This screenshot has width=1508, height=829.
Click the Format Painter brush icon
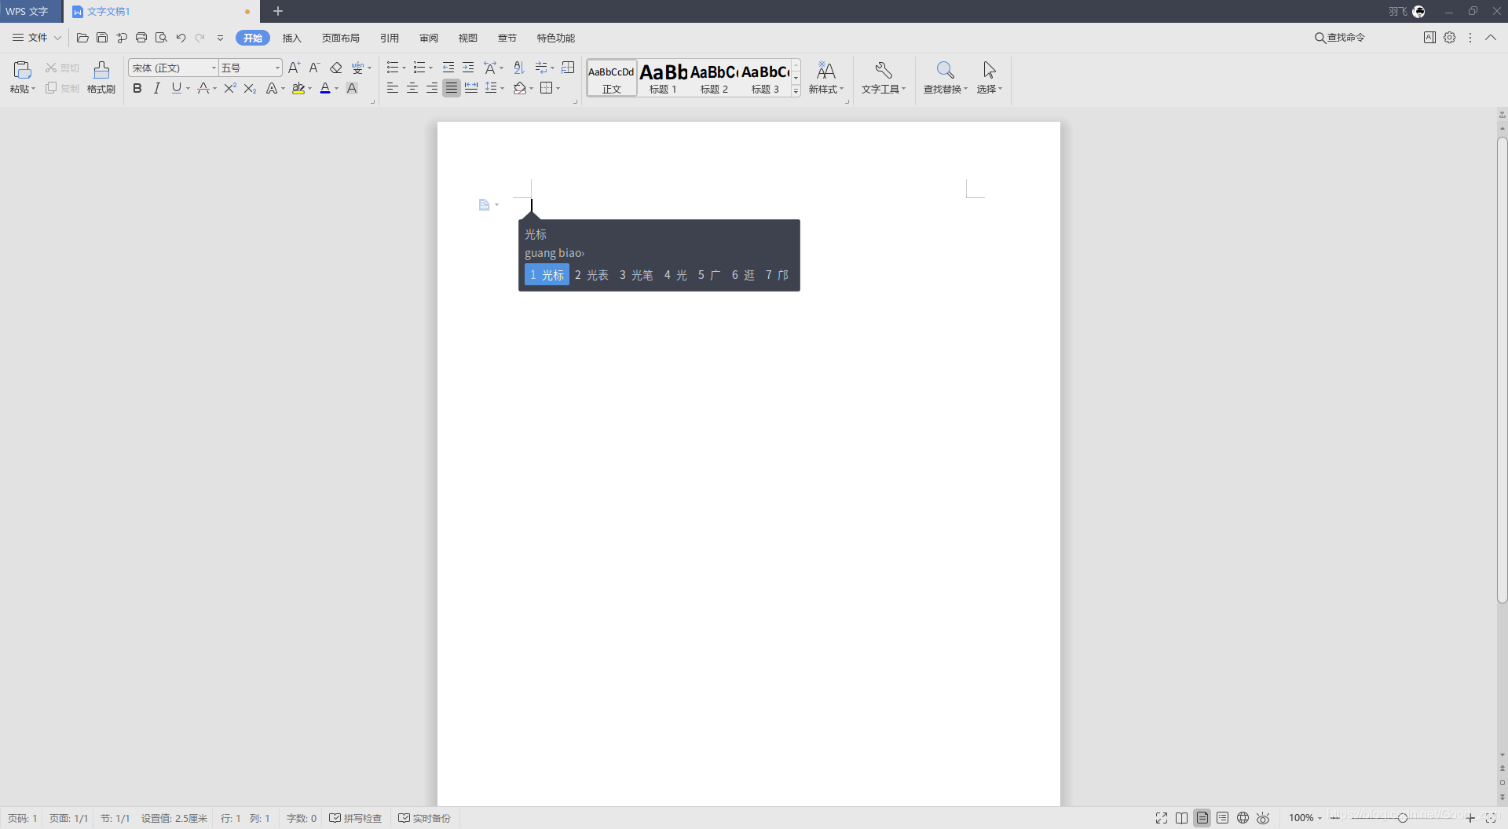tap(101, 70)
